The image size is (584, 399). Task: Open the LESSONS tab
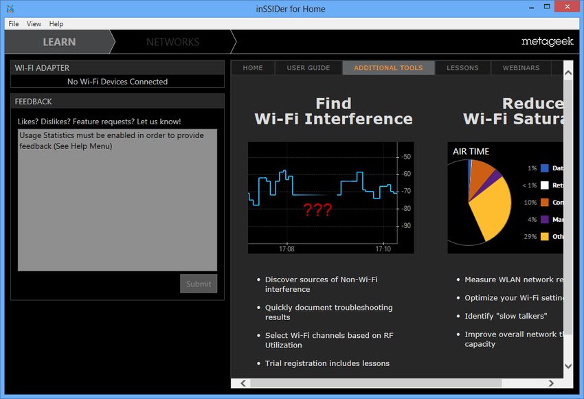[x=462, y=68]
